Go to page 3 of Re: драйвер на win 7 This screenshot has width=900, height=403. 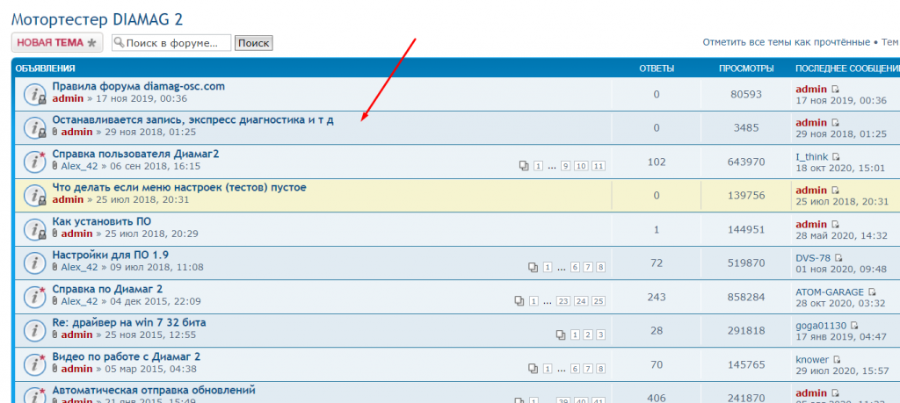pyautogui.click(x=601, y=335)
